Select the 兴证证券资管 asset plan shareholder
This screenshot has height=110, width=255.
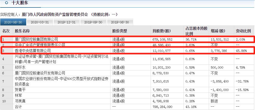pos(61,59)
